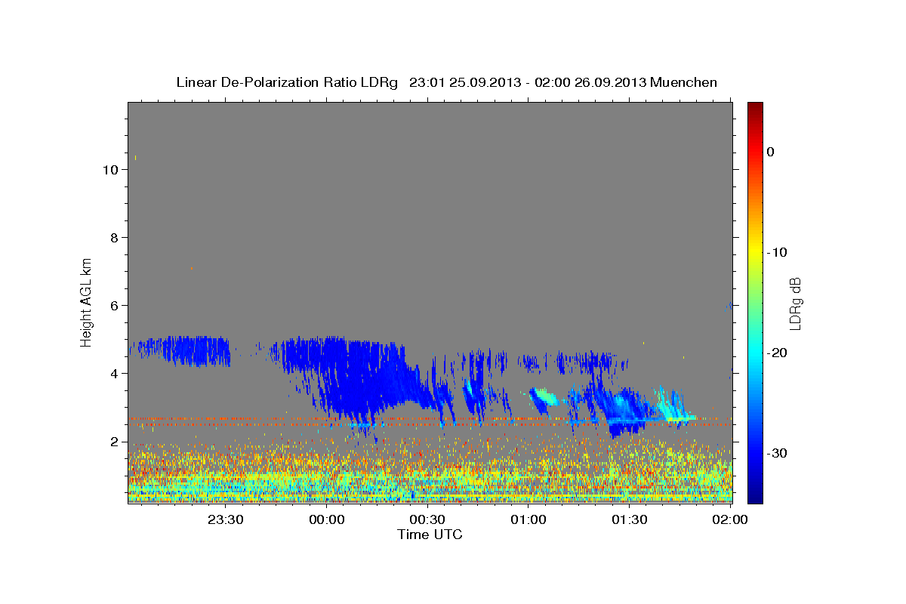The image size is (906, 604).
Task: Click the plot title 'Linear De-Polarization Ratio LDRg'
Action: (x=287, y=82)
